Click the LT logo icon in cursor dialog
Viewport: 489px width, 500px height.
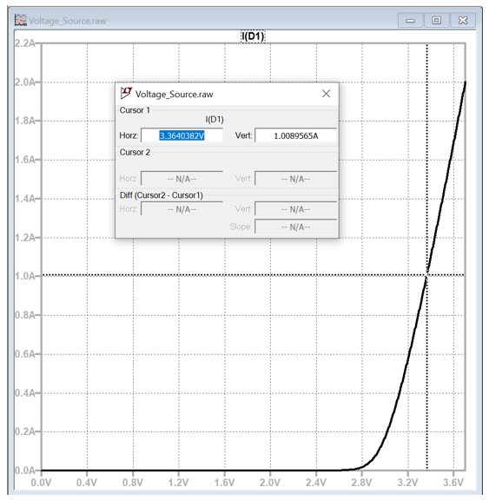pyautogui.click(x=126, y=93)
